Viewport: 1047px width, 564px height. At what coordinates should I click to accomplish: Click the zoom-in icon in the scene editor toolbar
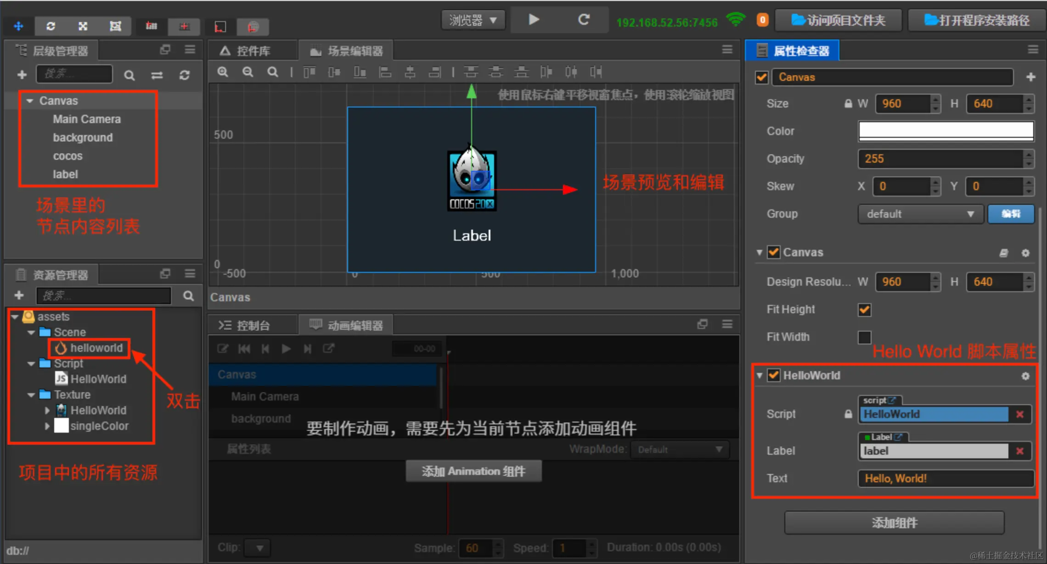tap(223, 72)
